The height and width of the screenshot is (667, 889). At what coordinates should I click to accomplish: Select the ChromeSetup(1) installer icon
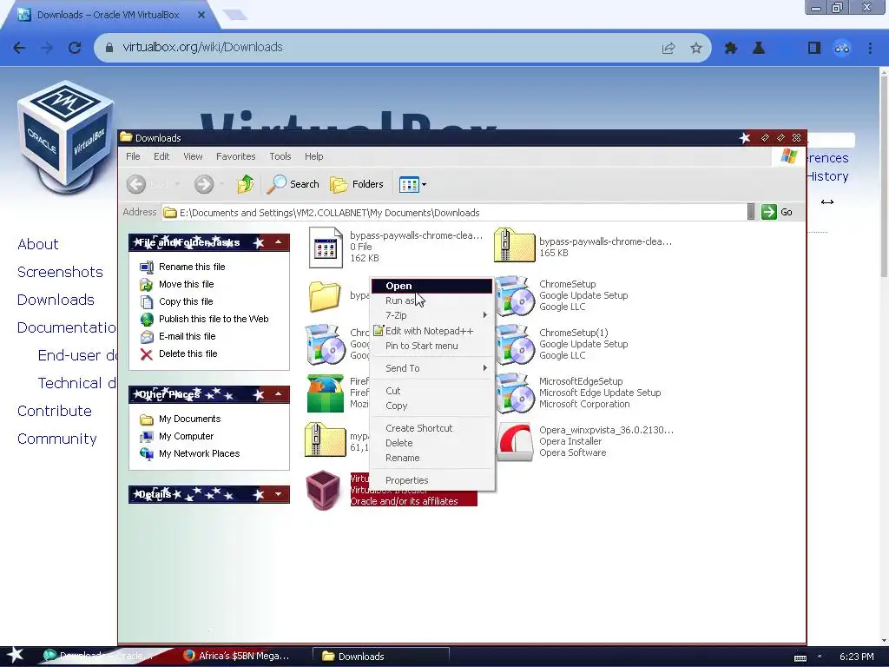point(514,344)
